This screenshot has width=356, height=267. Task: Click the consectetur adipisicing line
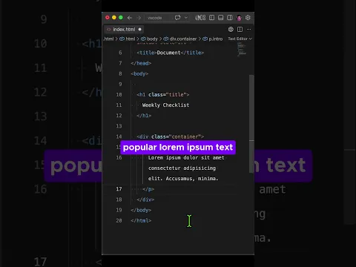[x=182, y=168]
